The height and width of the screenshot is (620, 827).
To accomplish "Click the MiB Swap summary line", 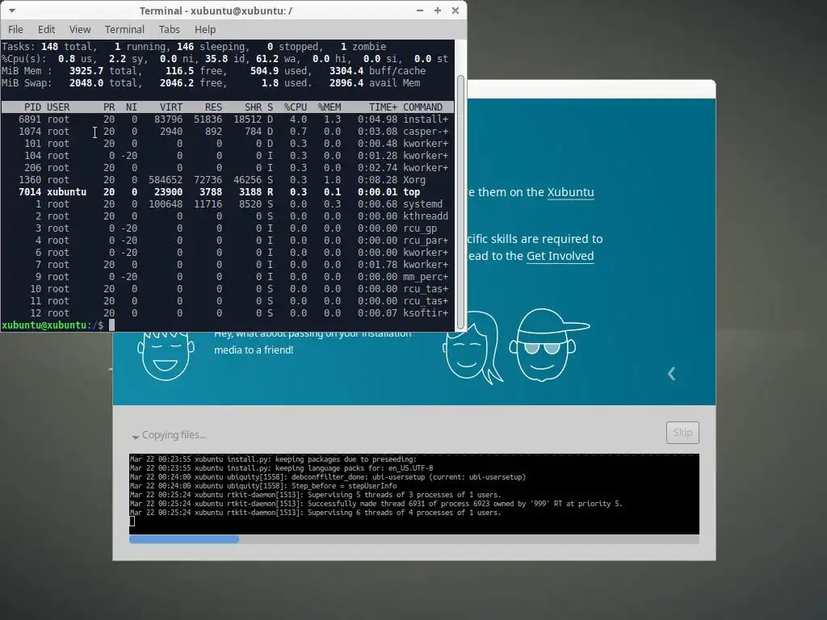I will [x=211, y=83].
